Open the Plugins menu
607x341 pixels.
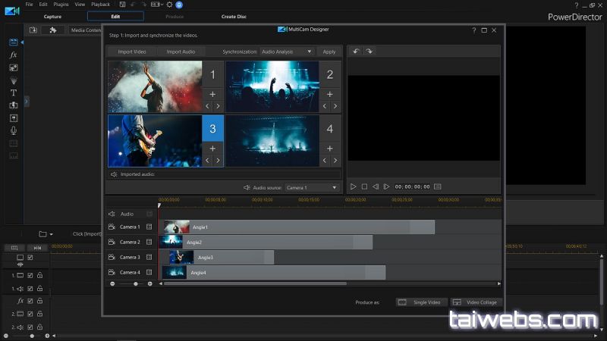[61, 5]
